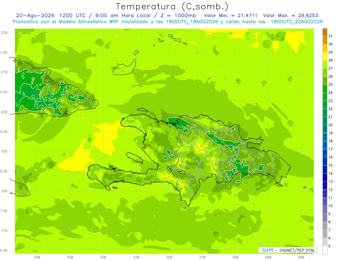Click the "68W" longitude label
Image resolution: width=338 pixels, height=261 pixels.
(301, 257)
